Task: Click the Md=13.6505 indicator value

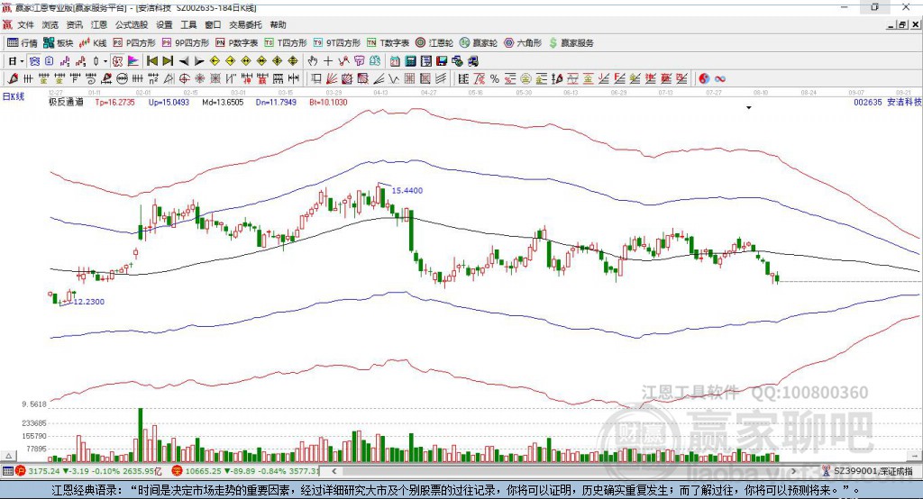Action: [x=223, y=103]
